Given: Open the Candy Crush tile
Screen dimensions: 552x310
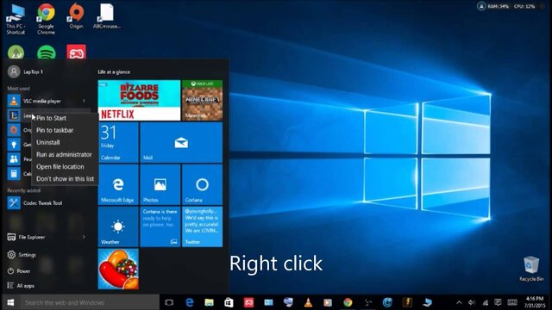Looking at the screenshot, I should pos(118,269).
